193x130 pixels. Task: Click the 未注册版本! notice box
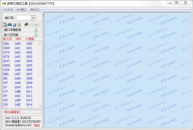(23, 112)
